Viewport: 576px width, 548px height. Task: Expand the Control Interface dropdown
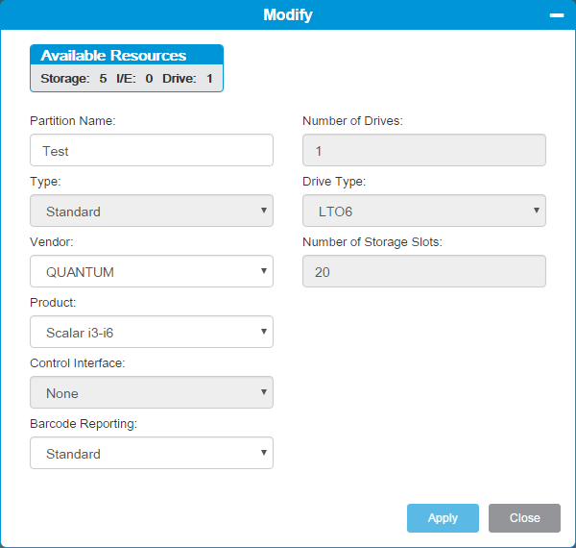point(152,392)
